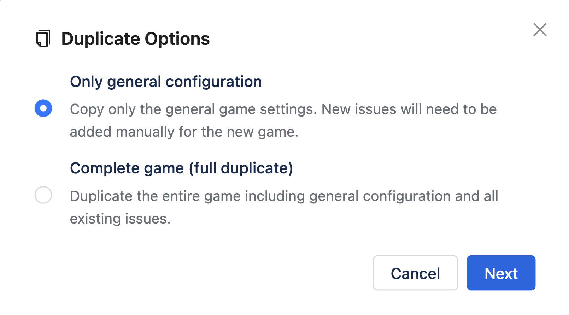Click the Duplicate Options title text
The image size is (569, 315).
[135, 39]
